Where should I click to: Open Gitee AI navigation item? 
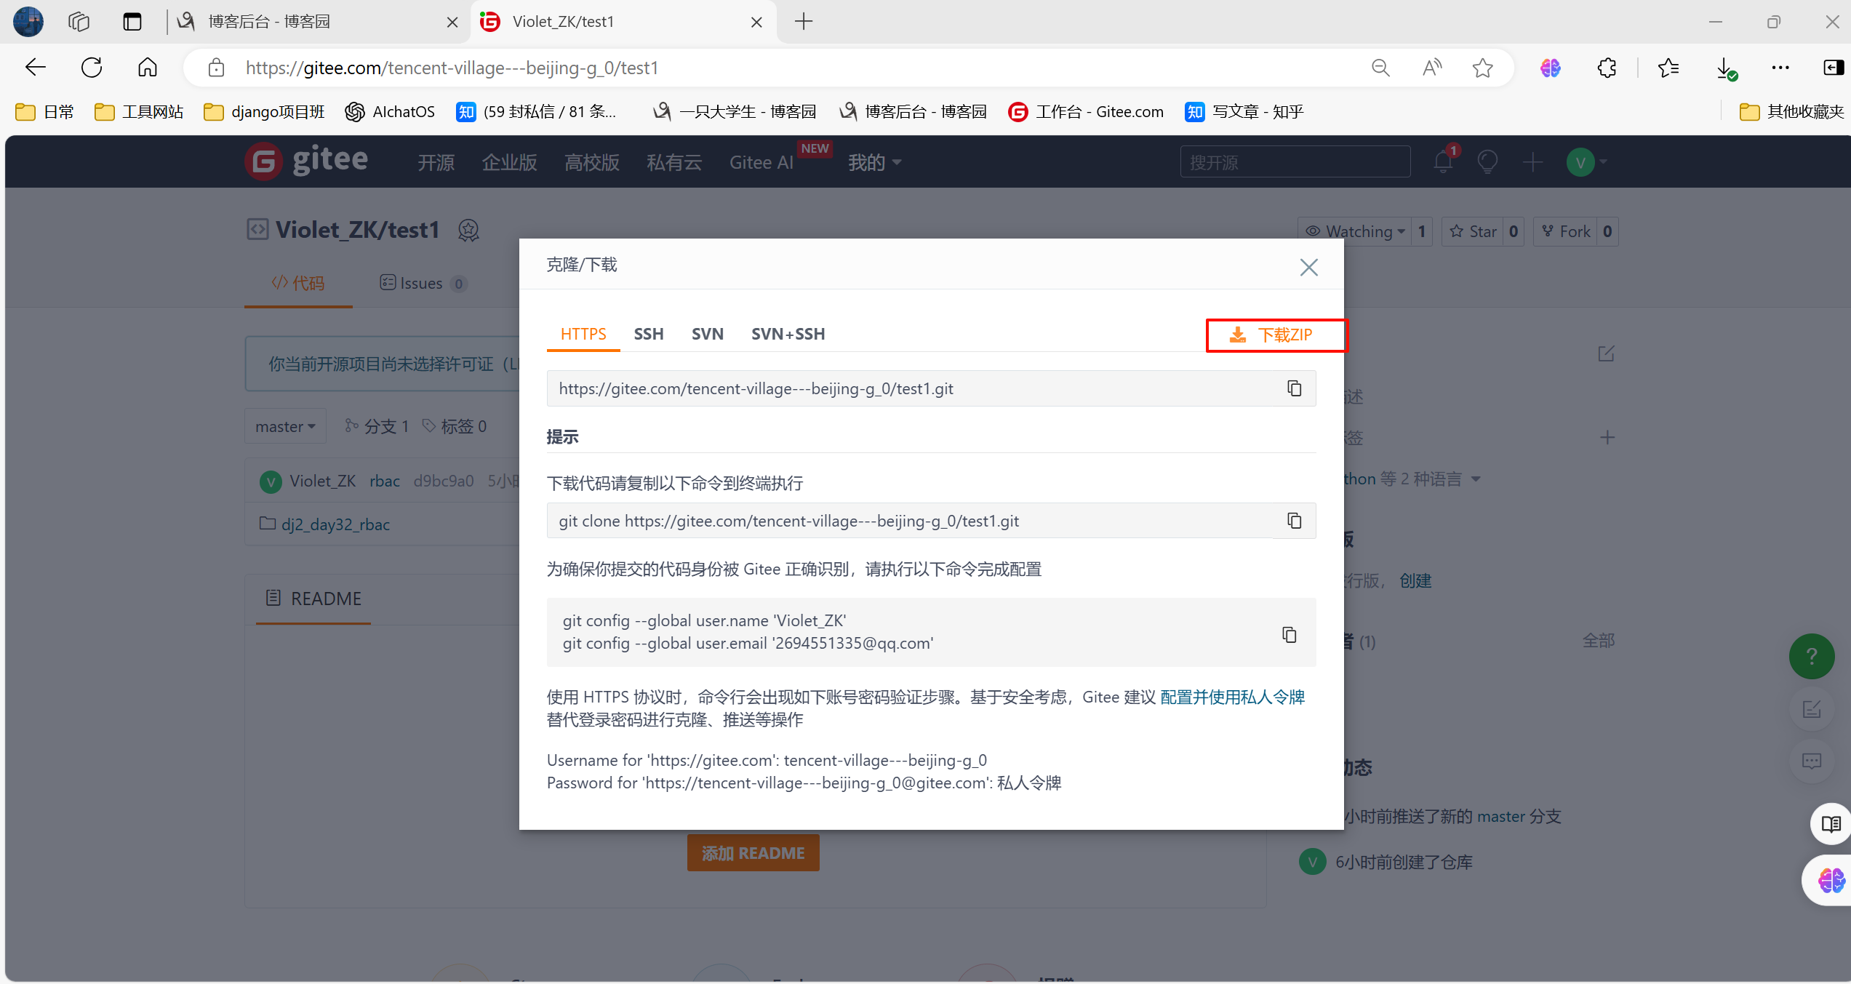[761, 162]
